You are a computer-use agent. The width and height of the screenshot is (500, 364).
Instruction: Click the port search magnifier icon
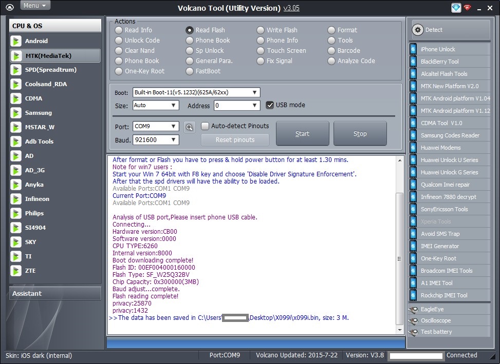pos(190,127)
